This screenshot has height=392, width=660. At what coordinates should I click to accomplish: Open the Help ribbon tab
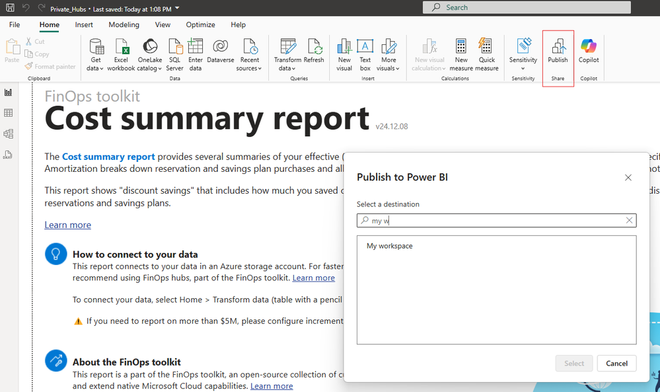coord(238,25)
